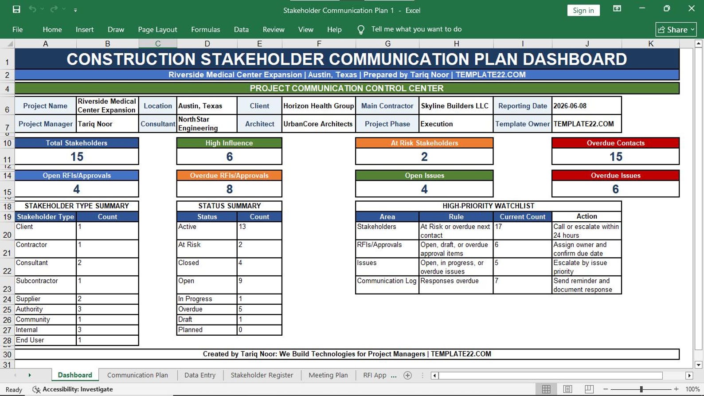Click the Sign in button
The image size is (704, 396).
click(583, 10)
